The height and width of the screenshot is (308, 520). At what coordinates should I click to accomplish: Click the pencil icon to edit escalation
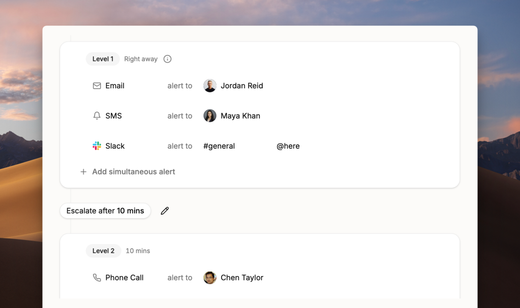[165, 211]
